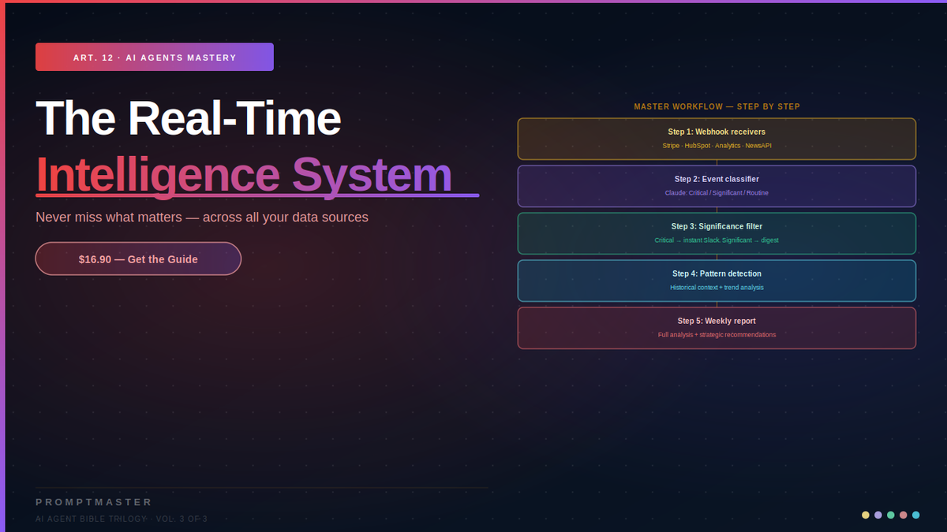Click the lavender purple dot indicator

tap(878, 515)
